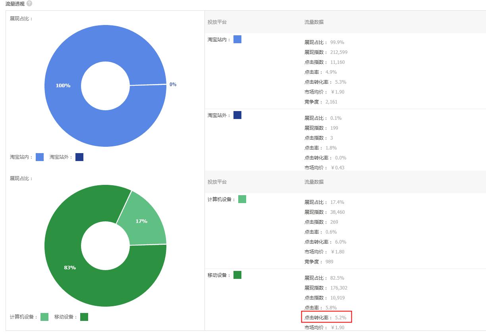
Task: Click 淘宝站内 legend swatch below top chart
Action: pyautogui.click(x=40, y=157)
